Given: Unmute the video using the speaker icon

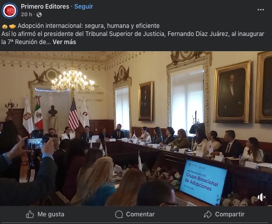Looking at the screenshot, I should [262, 197].
